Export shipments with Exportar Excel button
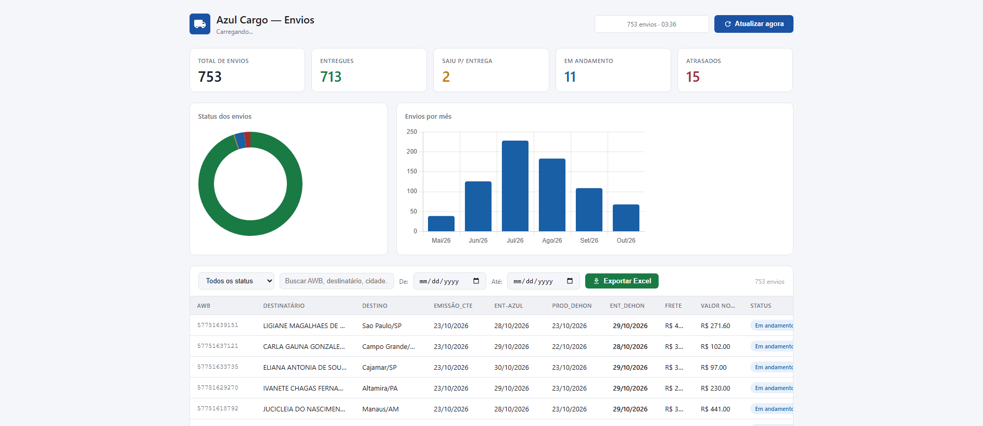The image size is (983, 426). point(622,281)
